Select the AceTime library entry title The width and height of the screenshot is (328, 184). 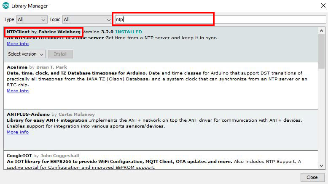point(17,67)
